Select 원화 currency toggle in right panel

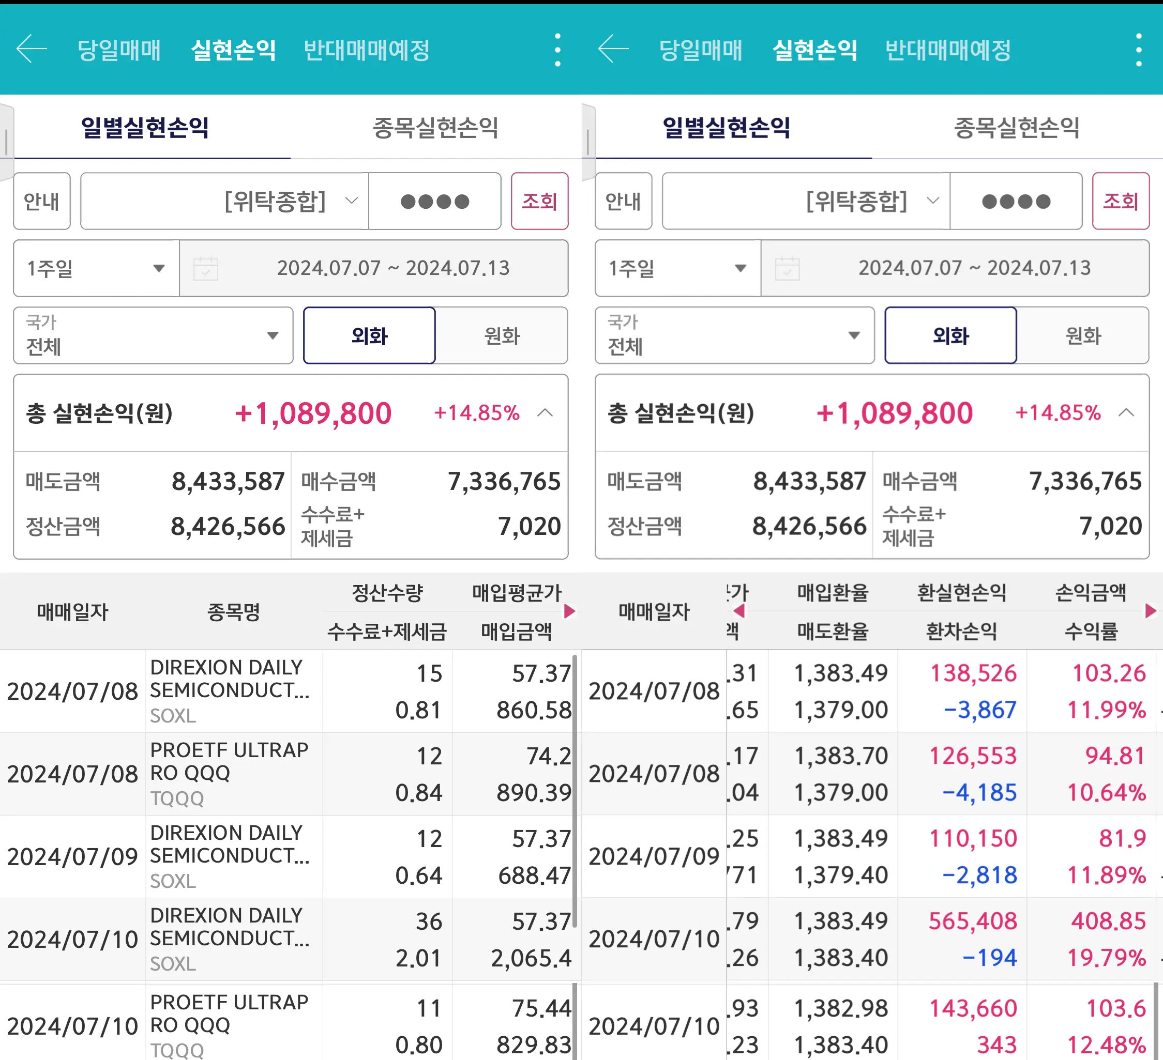(1083, 335)
